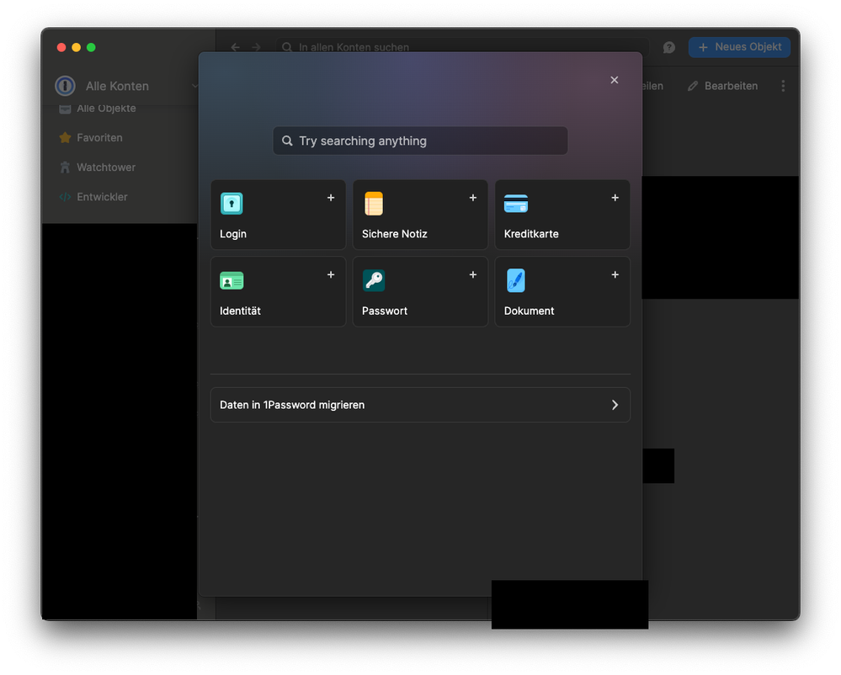Open Watchtower in sidebar

[106, 167]
